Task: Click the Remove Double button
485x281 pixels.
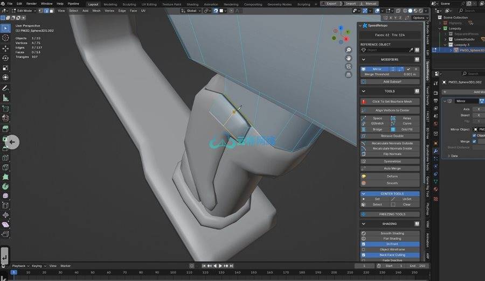Action: pos(392,136)
